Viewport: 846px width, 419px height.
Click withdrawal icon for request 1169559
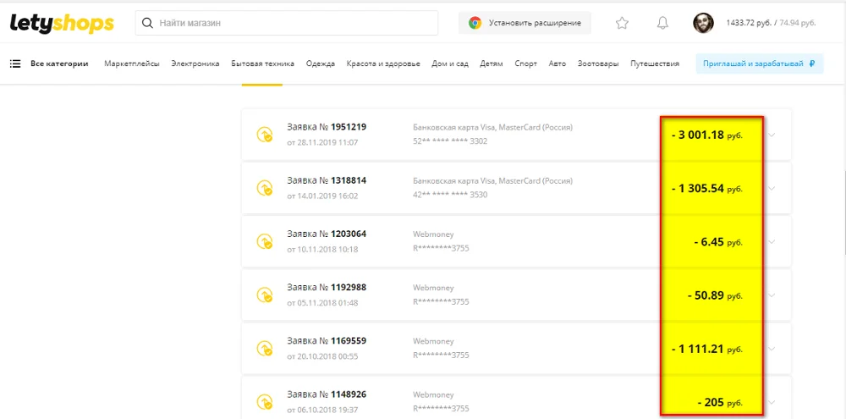tap(265, 348)
